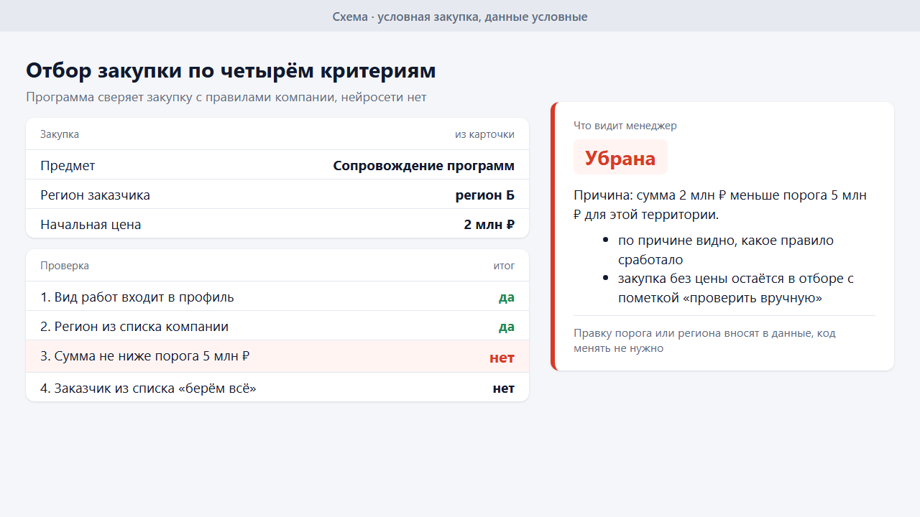Image resolution: width=920 pixels, height=517 pixels.
Task: Click the criterion «1. Вид работ входит в профиль»
Action: [137, 297]
